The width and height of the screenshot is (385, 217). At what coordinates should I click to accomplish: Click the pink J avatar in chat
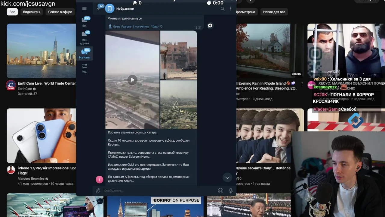click(x=99, y=180)
